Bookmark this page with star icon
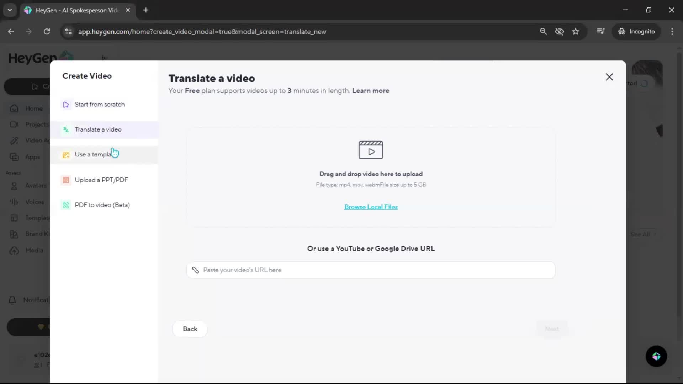The width and height of the screenshot is (683, 384). tap(576, 32)
